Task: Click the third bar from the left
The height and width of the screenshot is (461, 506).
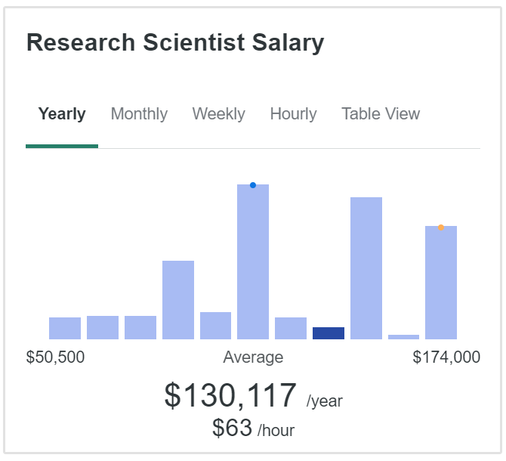Action: [140, 327]
